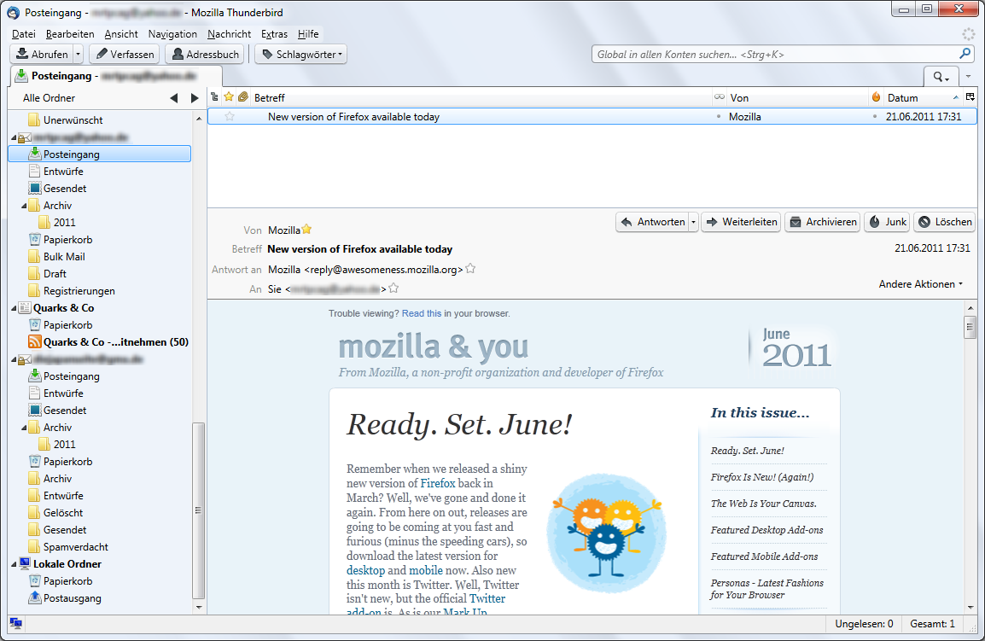Open dropdown arrow beside Antworten
985x641 pixels.
693,222
